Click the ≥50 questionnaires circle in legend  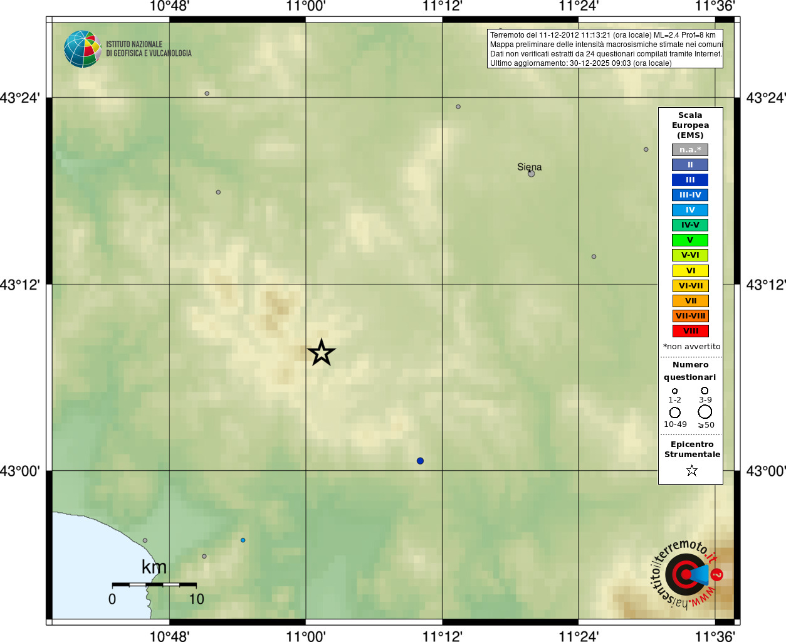pyautogui.click(x=705, y=412)
